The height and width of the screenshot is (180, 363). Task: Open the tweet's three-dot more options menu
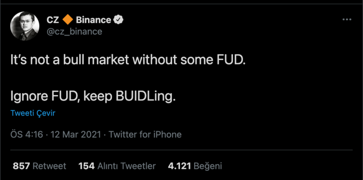[x=347, y=20]
